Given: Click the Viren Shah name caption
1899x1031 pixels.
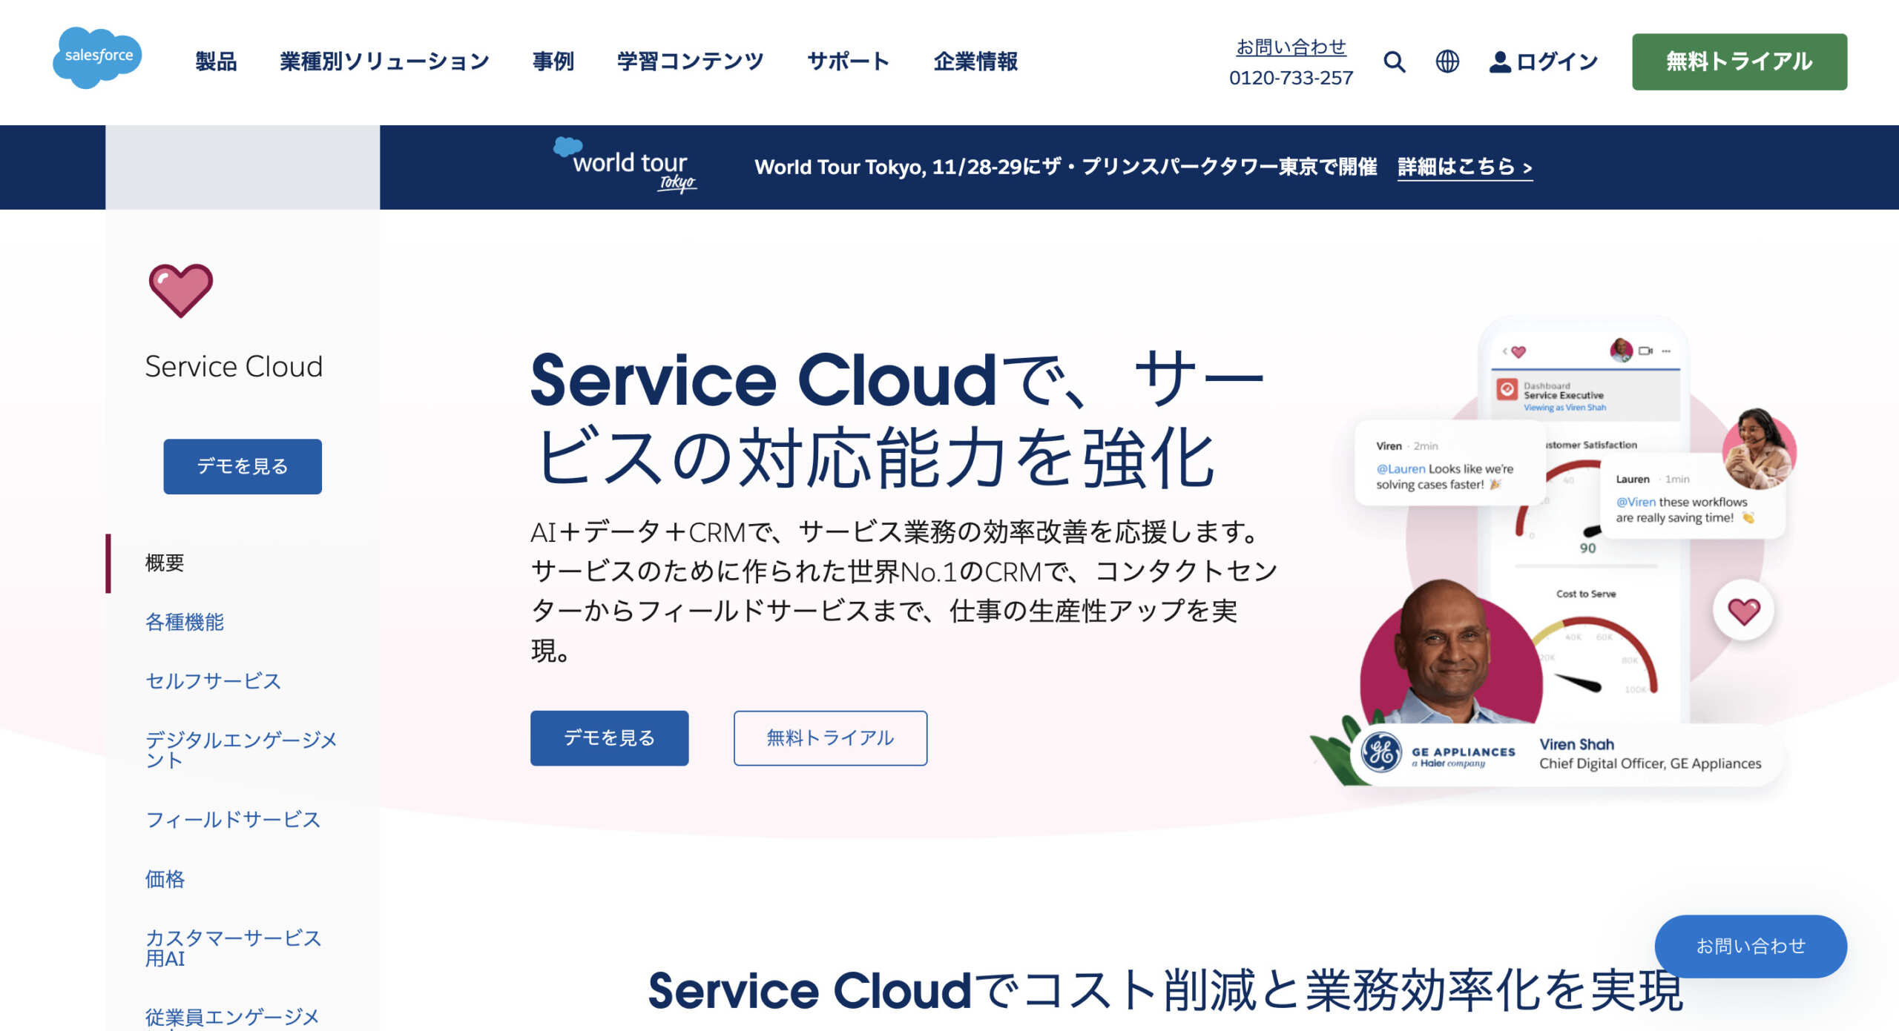Looking at the screenshot, I should 1577,744.
